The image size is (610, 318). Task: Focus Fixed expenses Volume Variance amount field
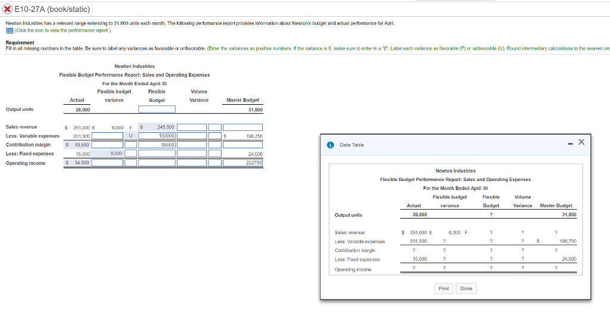click(x=192, y=153)
